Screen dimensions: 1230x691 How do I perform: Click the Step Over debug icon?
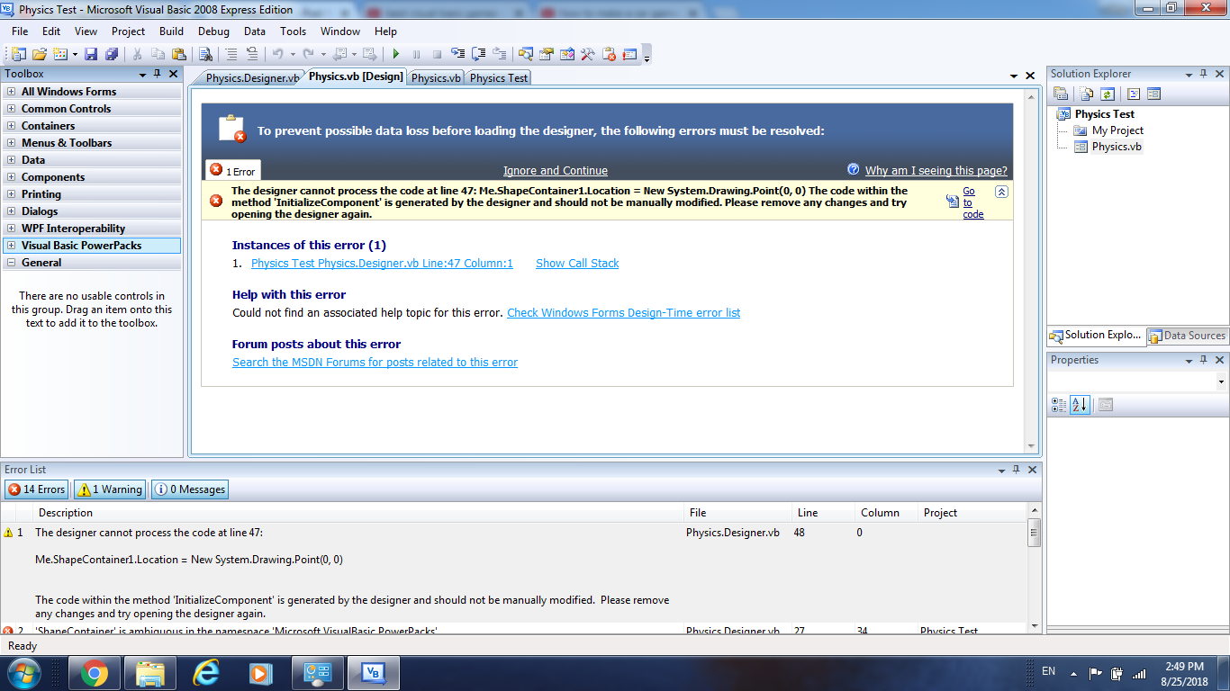pos(478,54)
